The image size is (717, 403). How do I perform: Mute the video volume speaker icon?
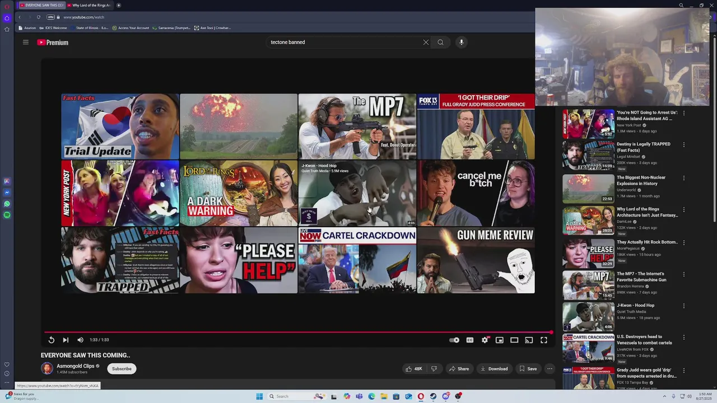pyautogui.click(x=80, y=340)
